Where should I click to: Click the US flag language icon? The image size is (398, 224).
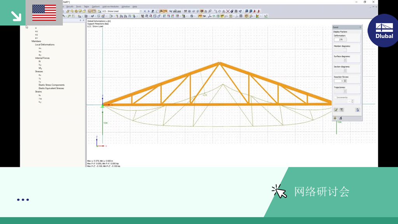point(44,13)
